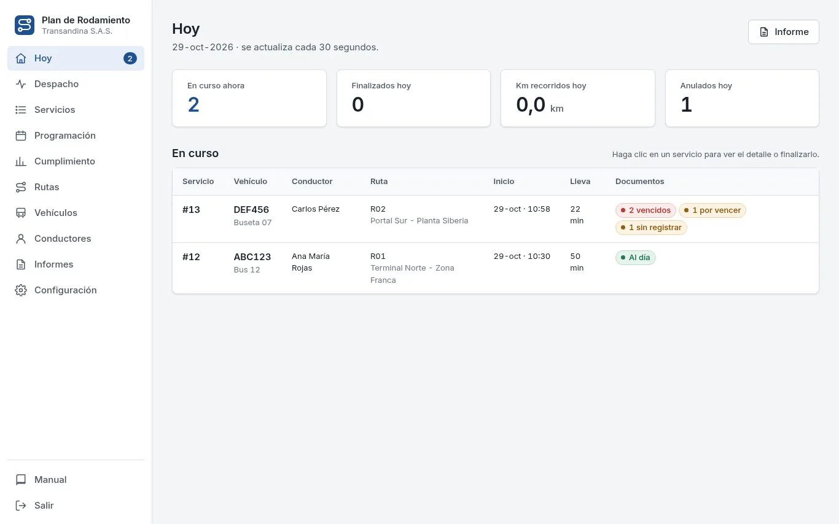Viewport: 839px width, 524px height.
Task: Open the Rutas menu item
Action: [x=76, y=187]
